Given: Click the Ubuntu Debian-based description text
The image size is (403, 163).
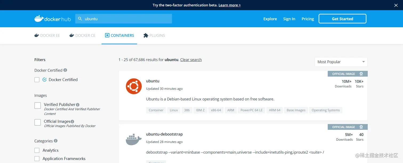Looking at the screenshot, I should [210, 99].
